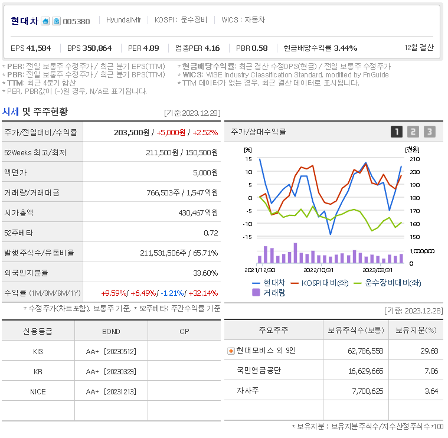Click the HyundaiMtr English name
Screen dimensions: 448x438
(x=123, y=19)
